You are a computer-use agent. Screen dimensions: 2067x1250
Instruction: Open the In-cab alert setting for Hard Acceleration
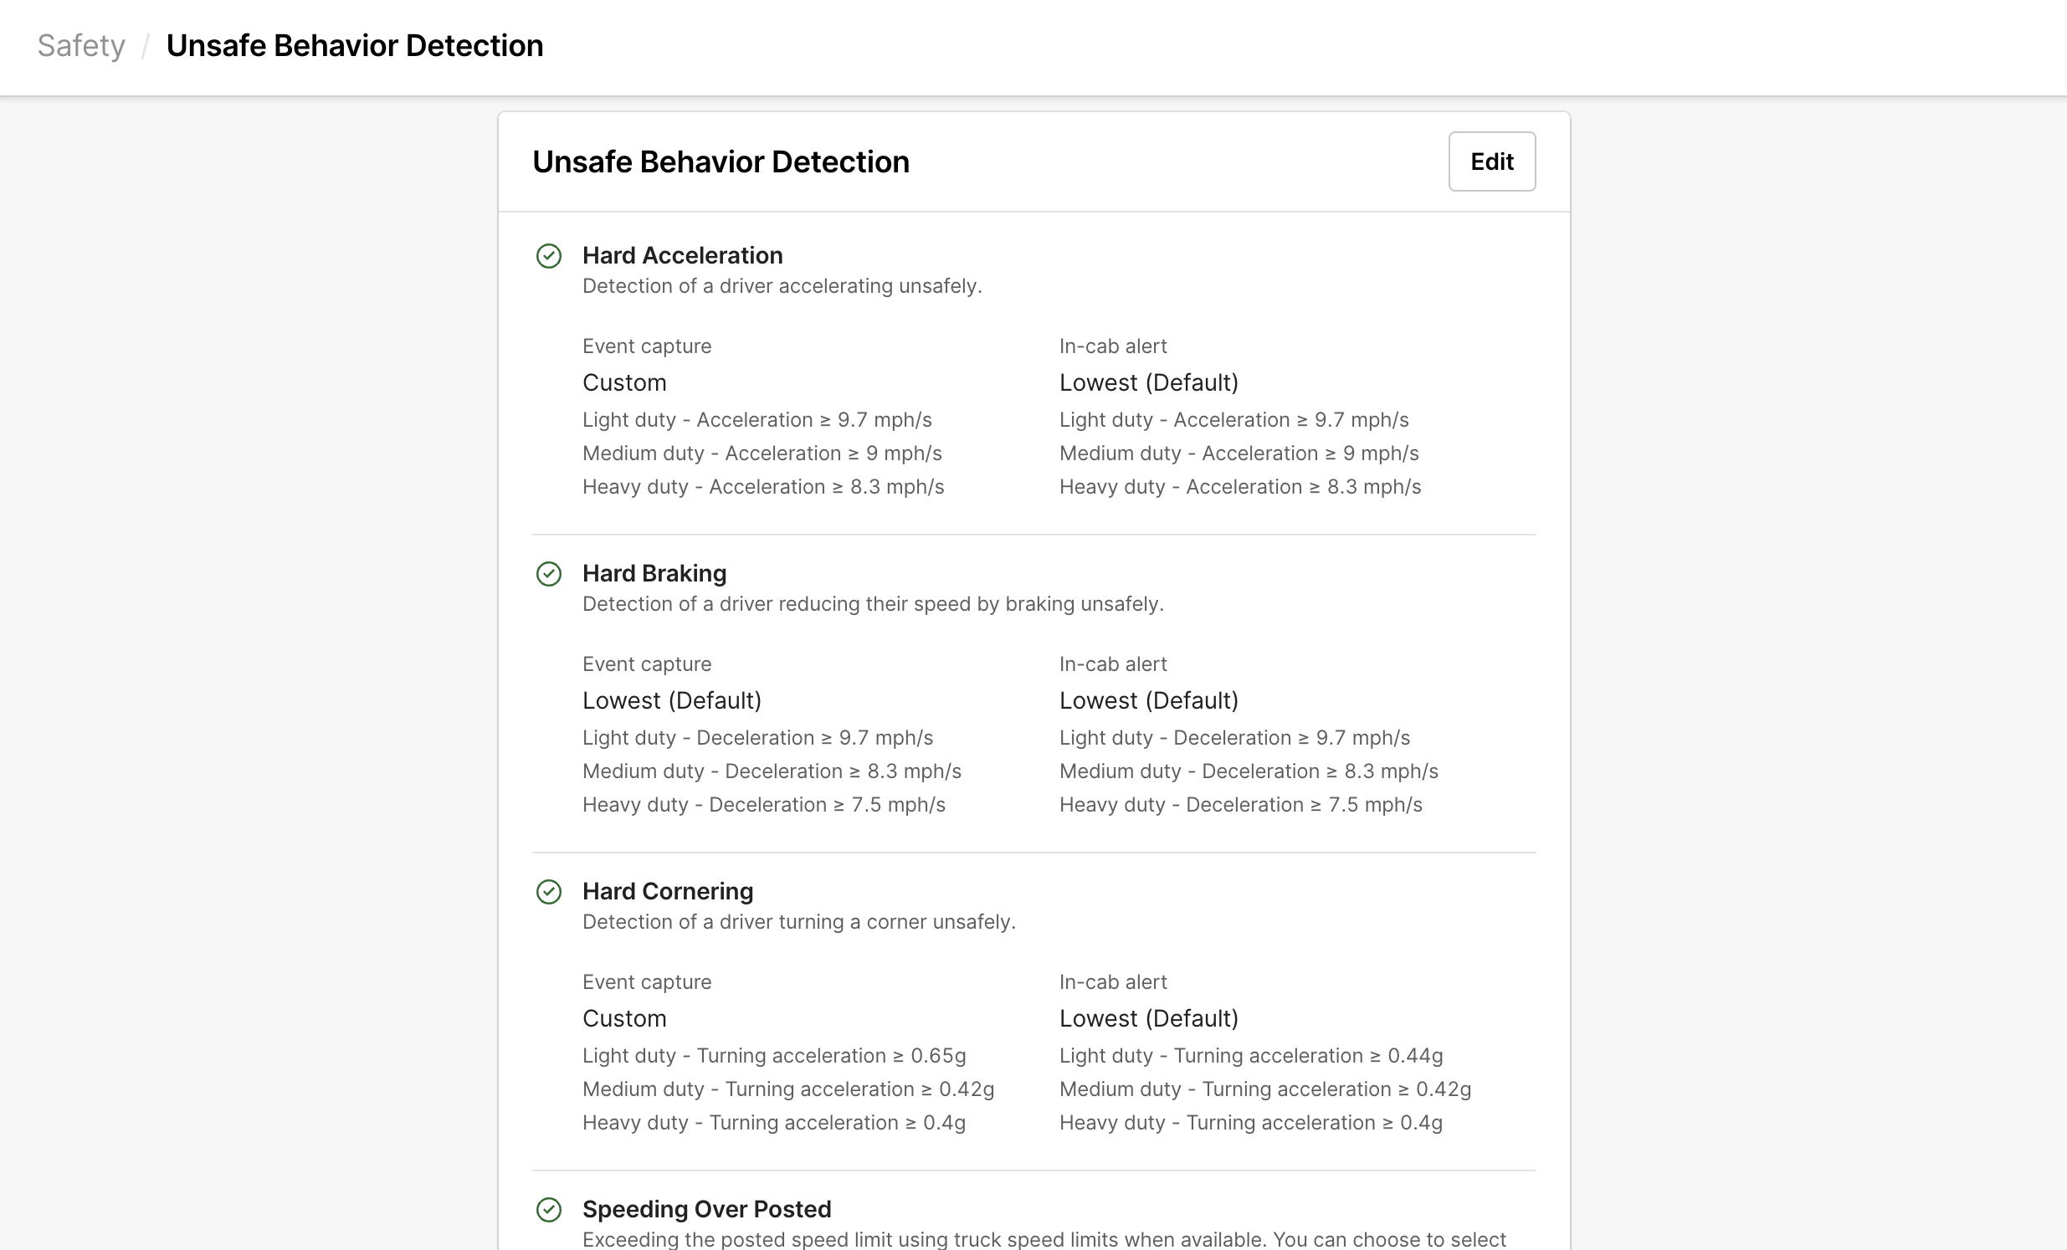point(1148,382)
